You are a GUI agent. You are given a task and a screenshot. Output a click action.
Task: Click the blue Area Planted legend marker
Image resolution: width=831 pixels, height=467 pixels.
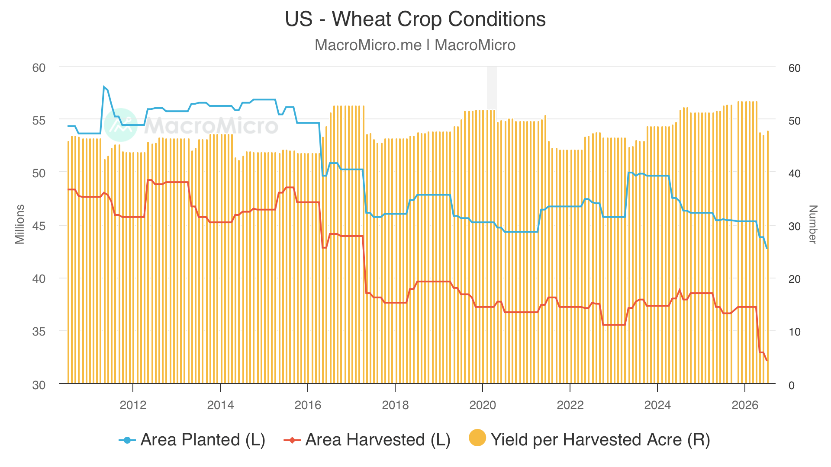127,441
